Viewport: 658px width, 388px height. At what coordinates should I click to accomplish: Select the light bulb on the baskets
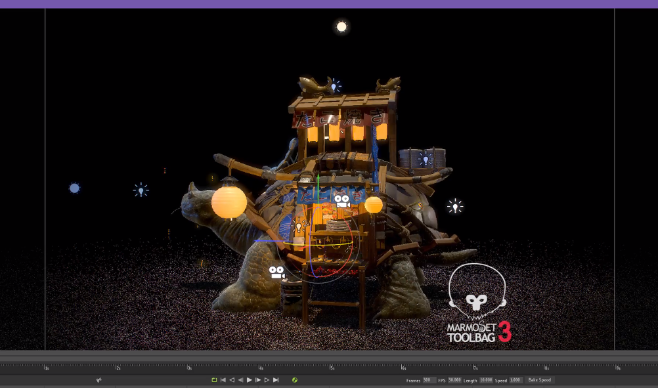[x=426, y=159]
